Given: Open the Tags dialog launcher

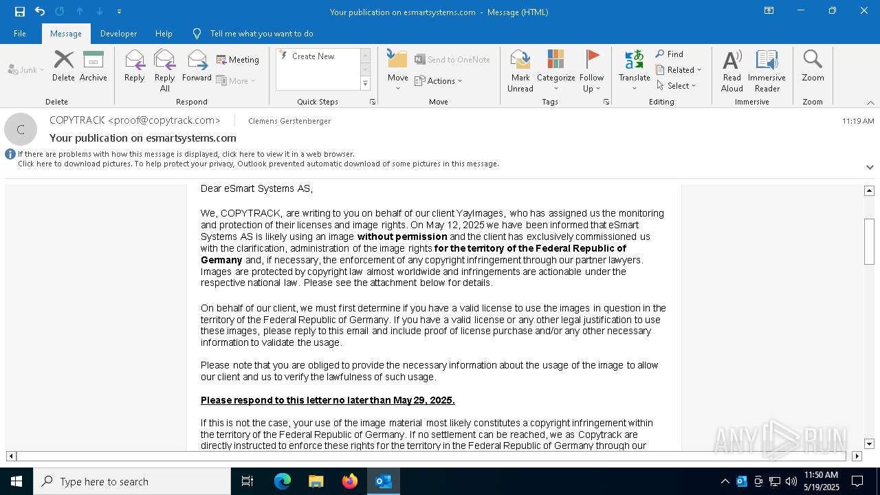Looking at the screenshot, I should coord(606,102).
